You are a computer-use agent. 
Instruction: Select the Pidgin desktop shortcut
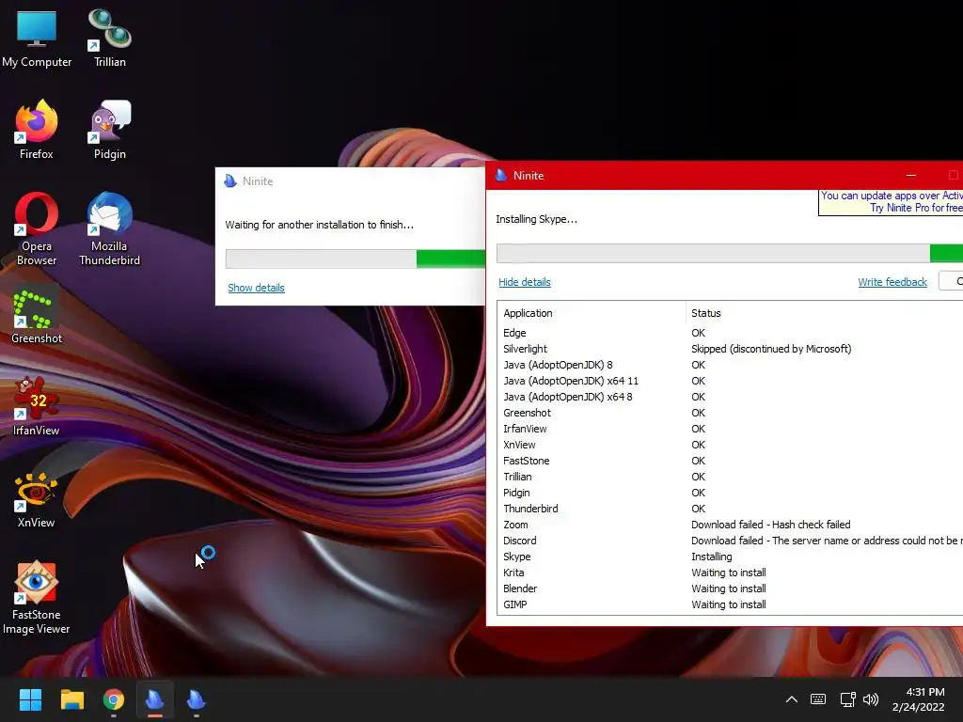110,130
